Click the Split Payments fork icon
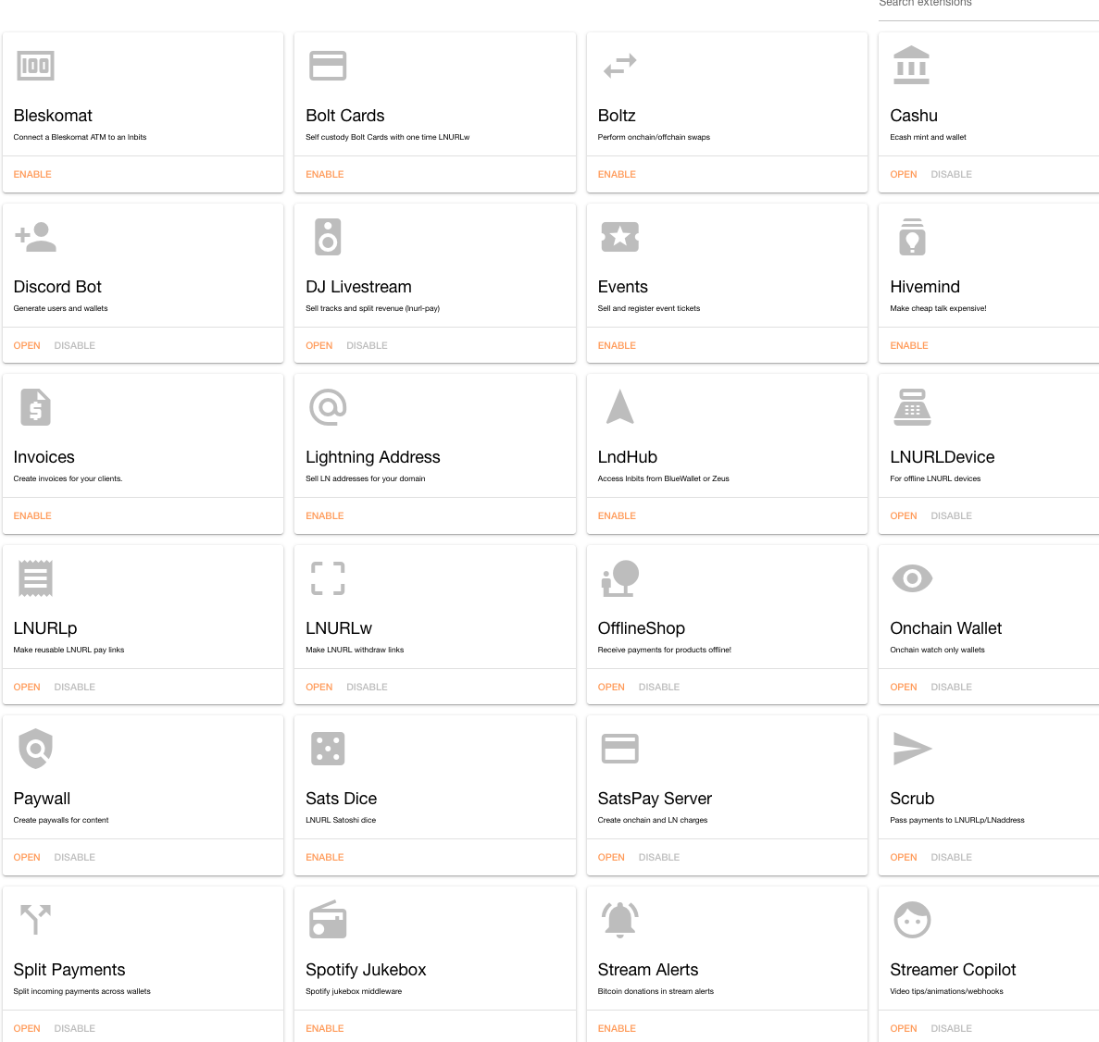 pyautogui.click(x=35, y=919)
